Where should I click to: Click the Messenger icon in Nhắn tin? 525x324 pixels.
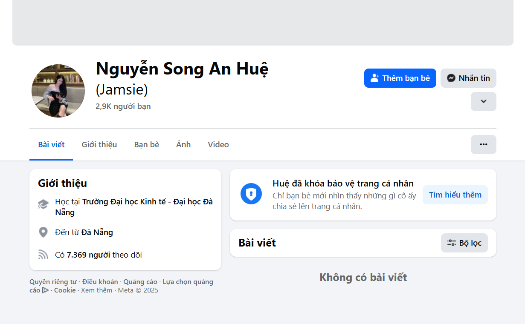pos(451,78)
